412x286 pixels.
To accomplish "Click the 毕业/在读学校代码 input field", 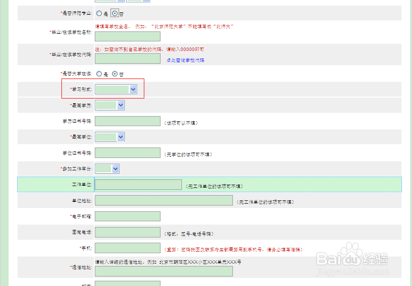I will point(127,59).
